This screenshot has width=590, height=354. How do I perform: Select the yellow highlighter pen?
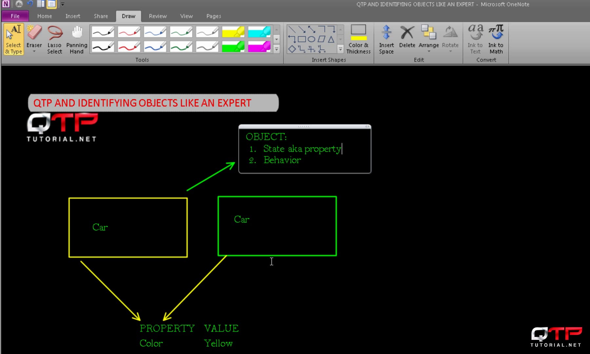[233, 32]
